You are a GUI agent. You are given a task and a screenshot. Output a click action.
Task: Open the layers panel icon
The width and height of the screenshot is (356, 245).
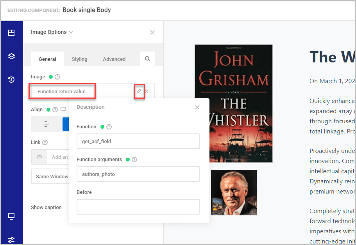coord(11,56)
